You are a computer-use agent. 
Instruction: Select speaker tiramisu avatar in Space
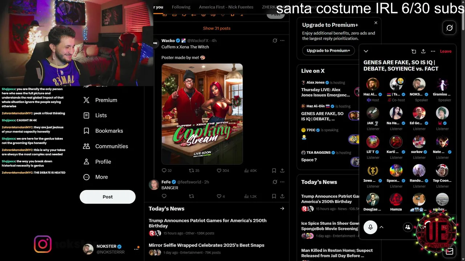tap(442, 84)
